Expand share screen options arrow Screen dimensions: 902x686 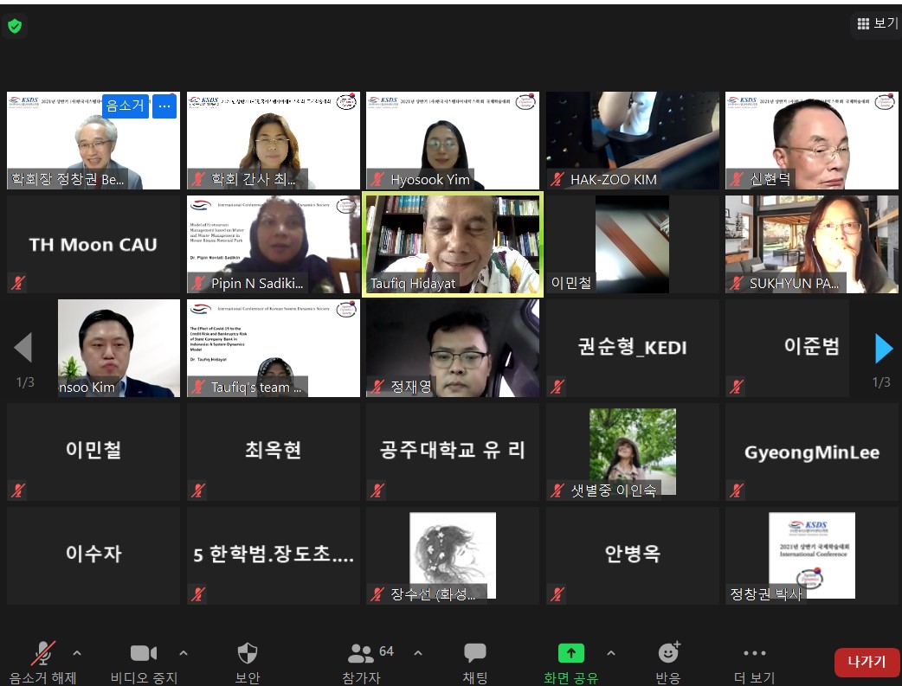(611, 653)
